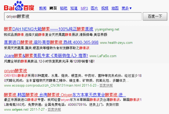Open the Jcare酵素 美丽俏佳人 ad link

tap(46, 56)
